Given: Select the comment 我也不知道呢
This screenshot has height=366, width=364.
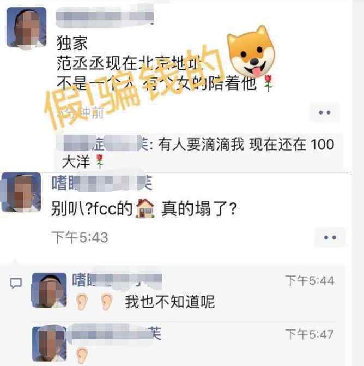Looking at the screenshot, I should (170, 302).
